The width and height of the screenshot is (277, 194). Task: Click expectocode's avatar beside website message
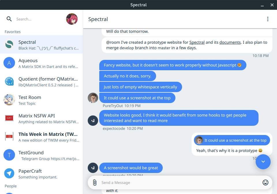(93, 120)
